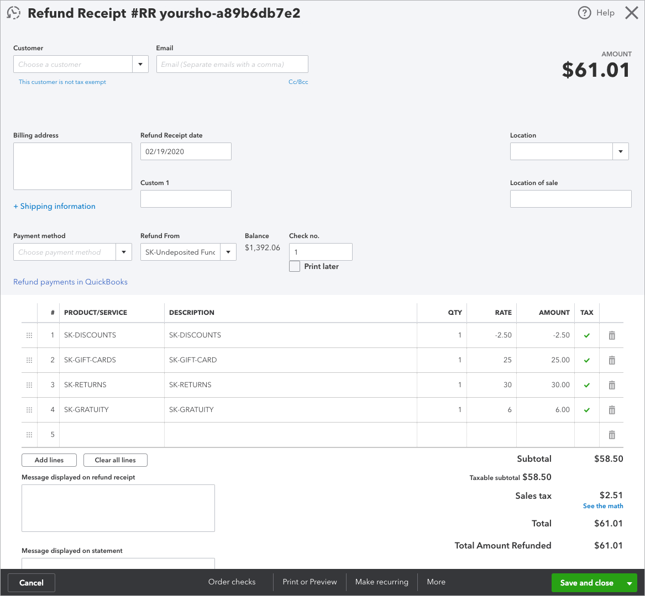Grab the drag handle of line 5

[29, 435]
